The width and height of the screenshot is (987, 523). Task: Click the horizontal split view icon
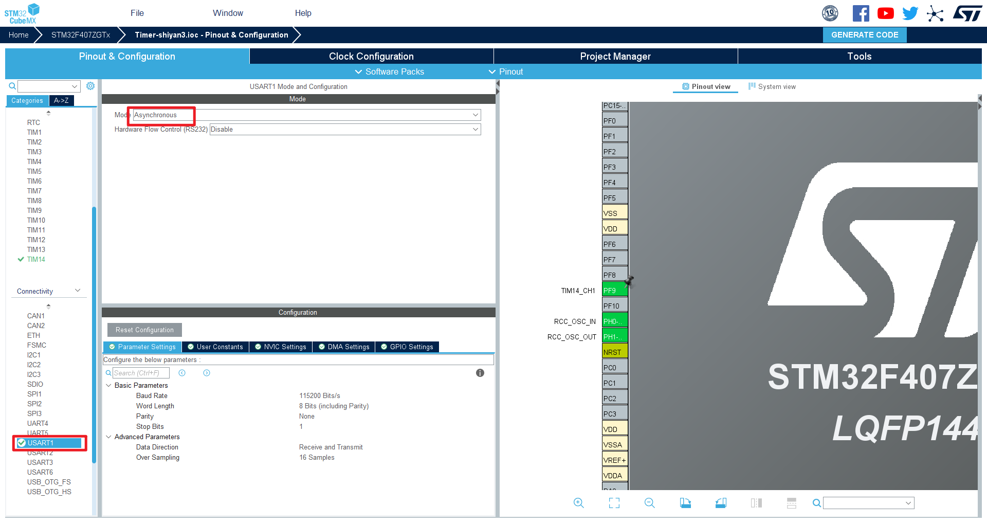[x=792, y=503]
